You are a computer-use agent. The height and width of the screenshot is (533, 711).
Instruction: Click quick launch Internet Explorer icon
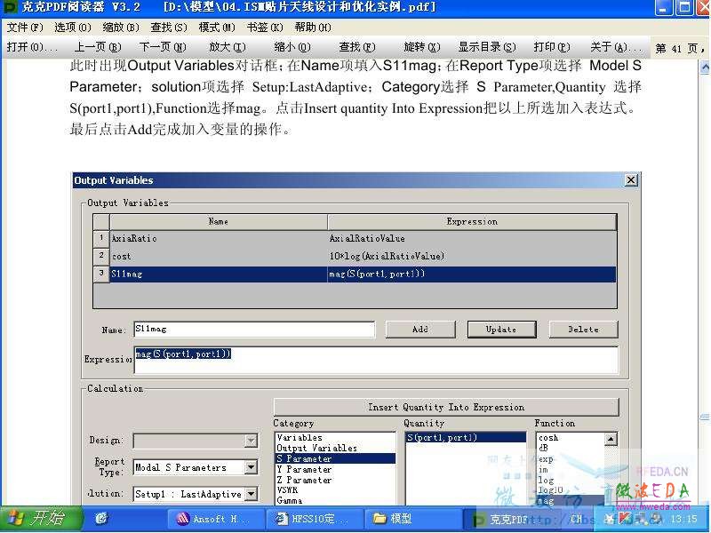[x=100, y=519]
